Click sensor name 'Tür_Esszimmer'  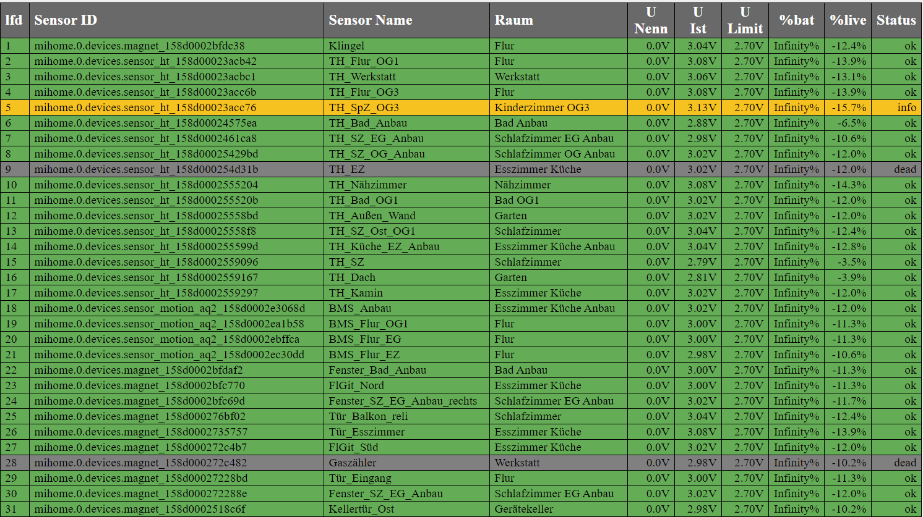pos(367,432)
